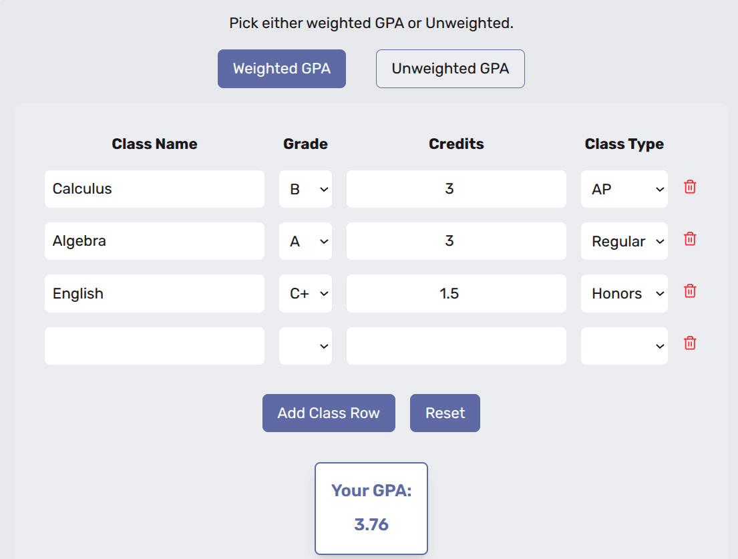Screen dimensions: 738x559
Task: Remove the empty bottom row via trash icon
Action: tap(689, 343)
